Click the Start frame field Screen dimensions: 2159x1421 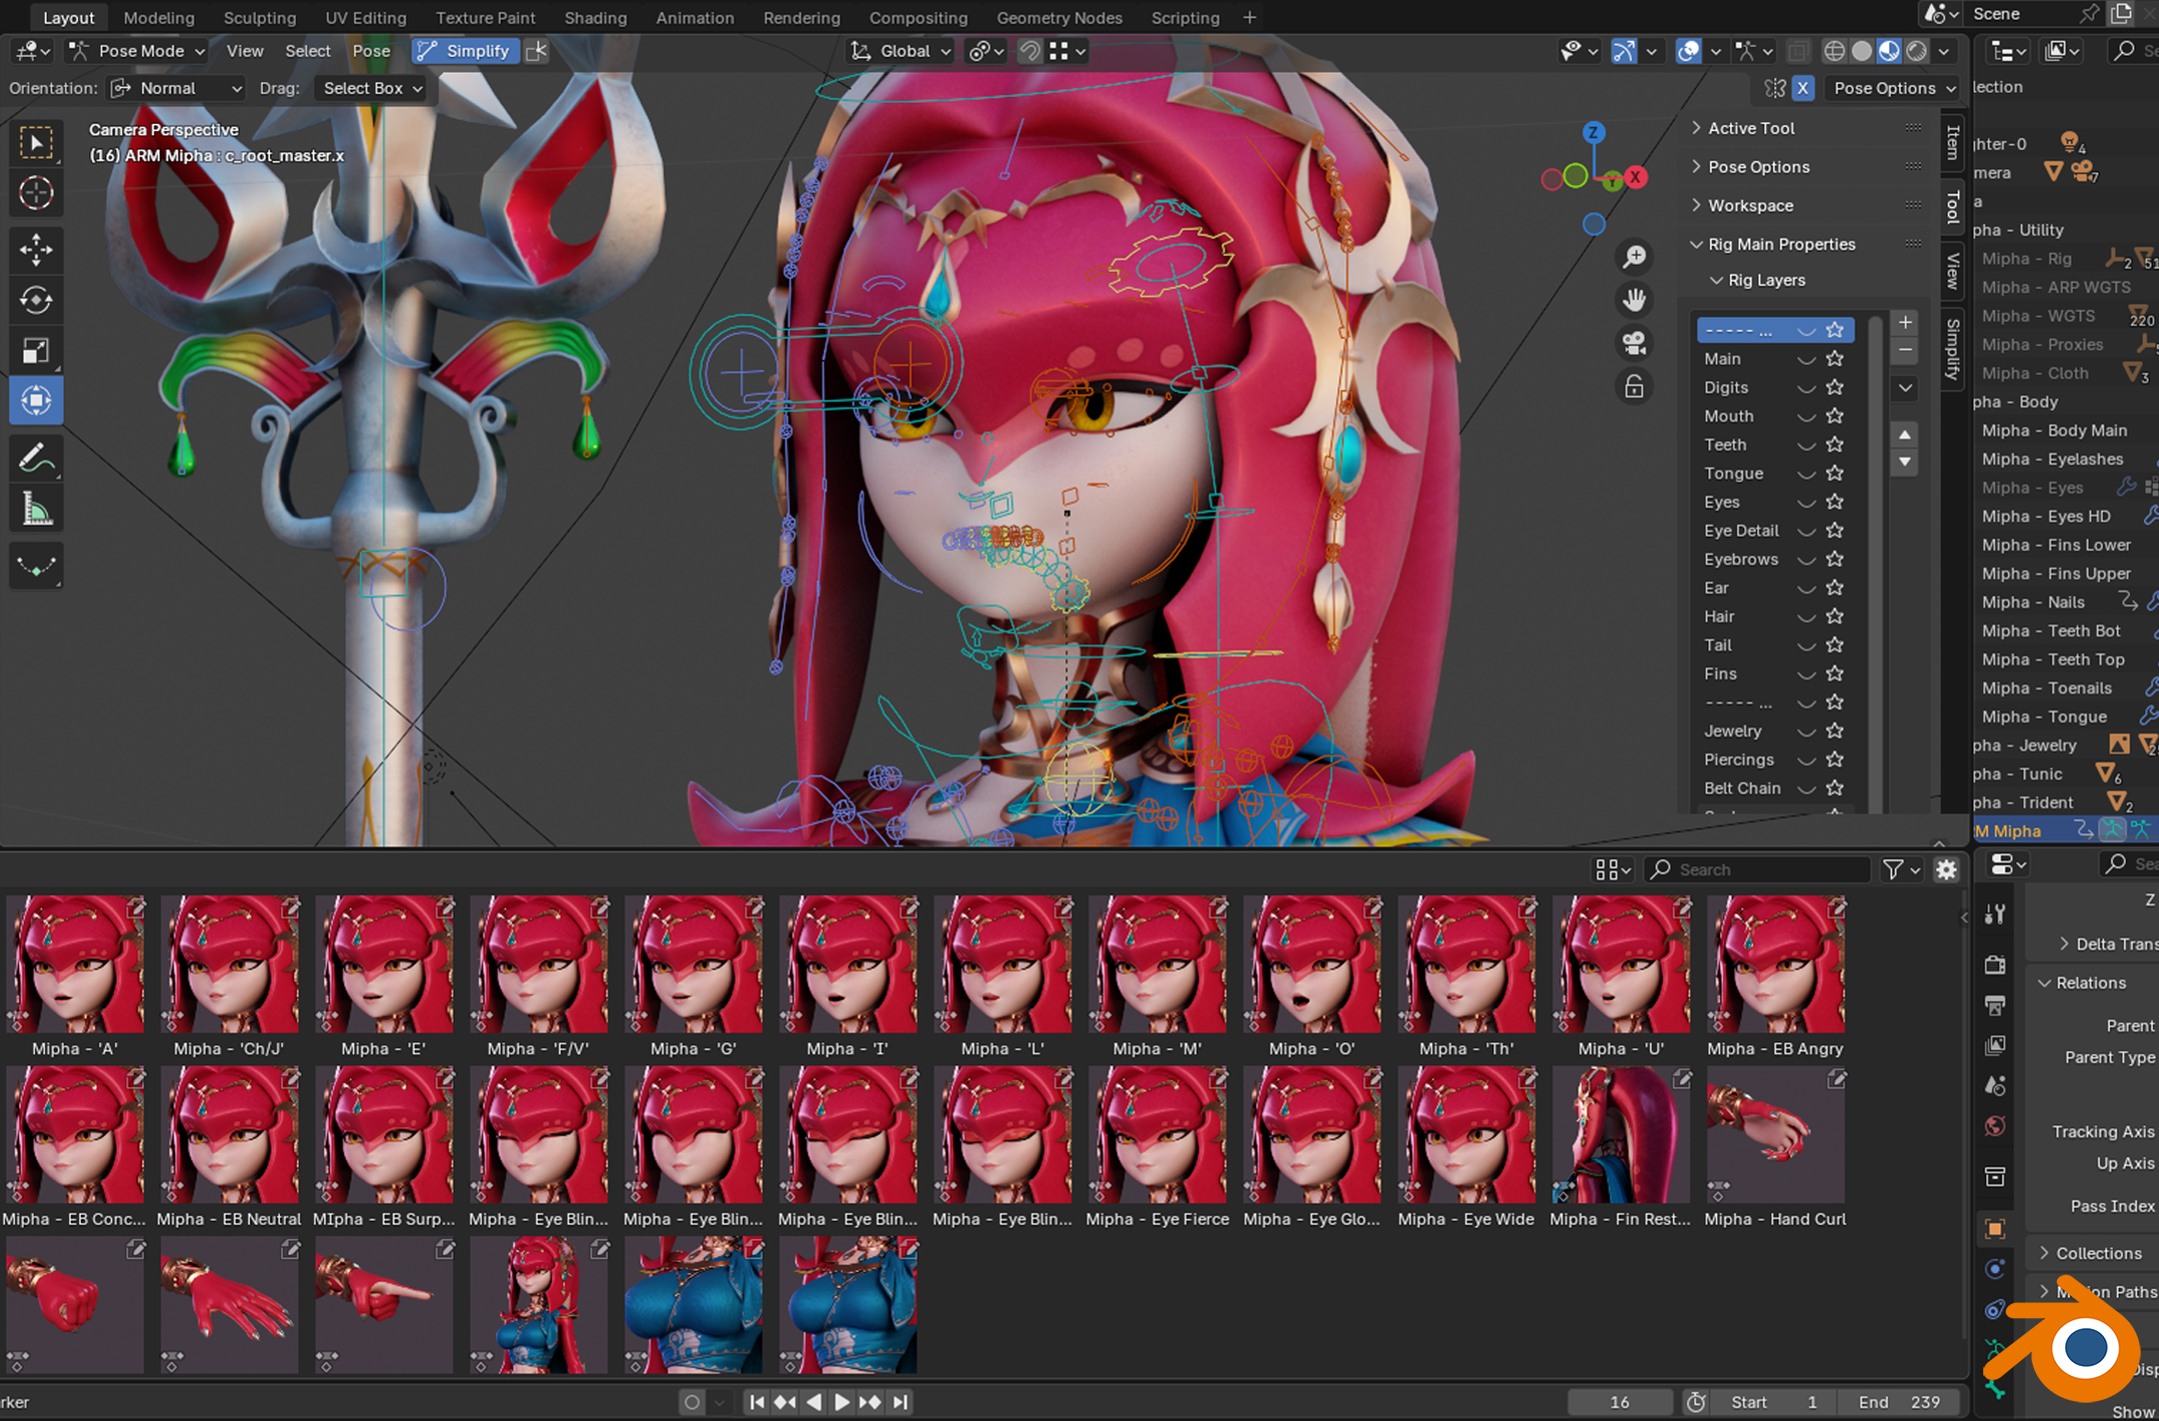[x=1774, y=1402]
